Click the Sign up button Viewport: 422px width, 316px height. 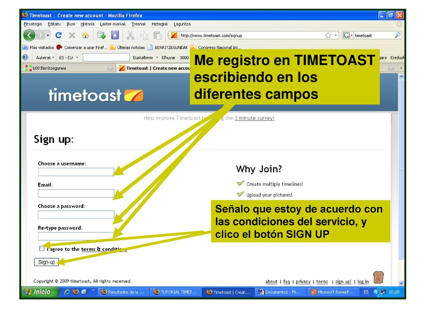[47, 262]
